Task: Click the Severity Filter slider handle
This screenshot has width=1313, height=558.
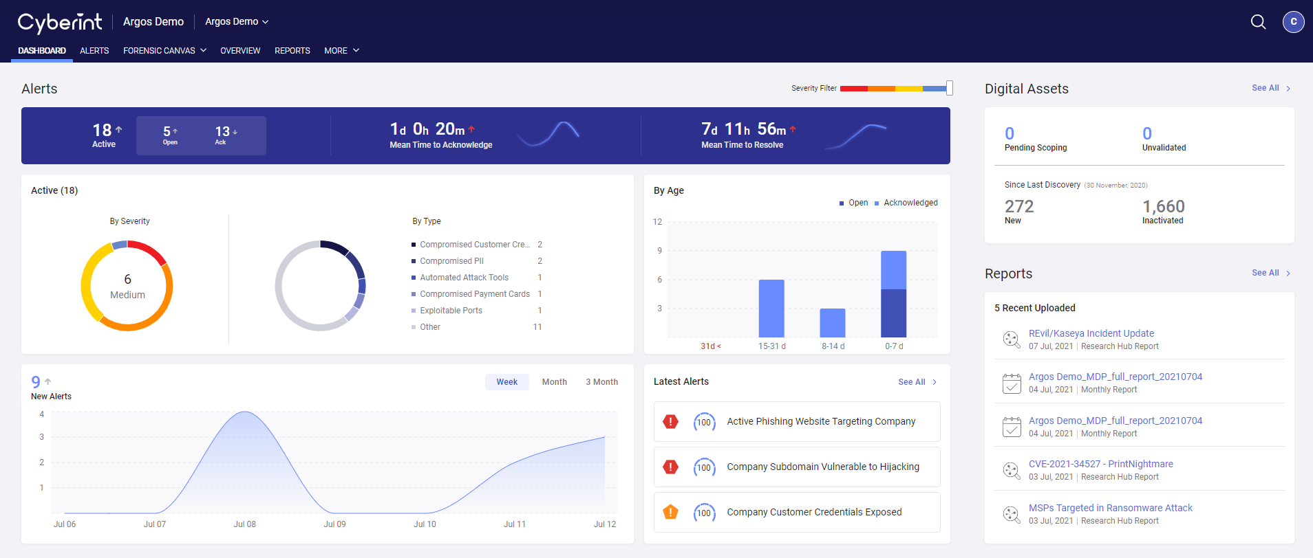Action: point(949,88)
